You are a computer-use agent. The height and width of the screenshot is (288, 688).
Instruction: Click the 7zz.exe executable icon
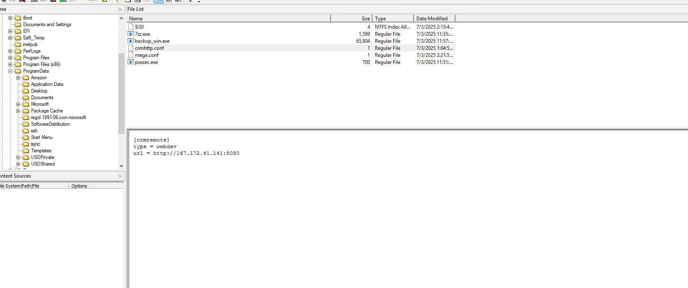coord(131,34)
